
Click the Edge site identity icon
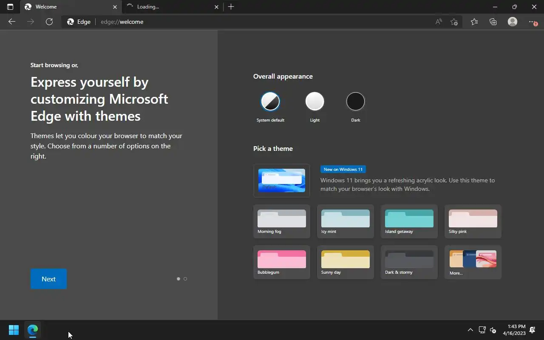point(79,22)
